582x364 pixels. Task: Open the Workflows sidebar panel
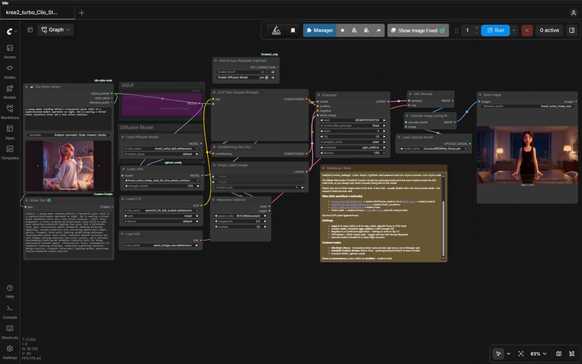tap(10, 111)
